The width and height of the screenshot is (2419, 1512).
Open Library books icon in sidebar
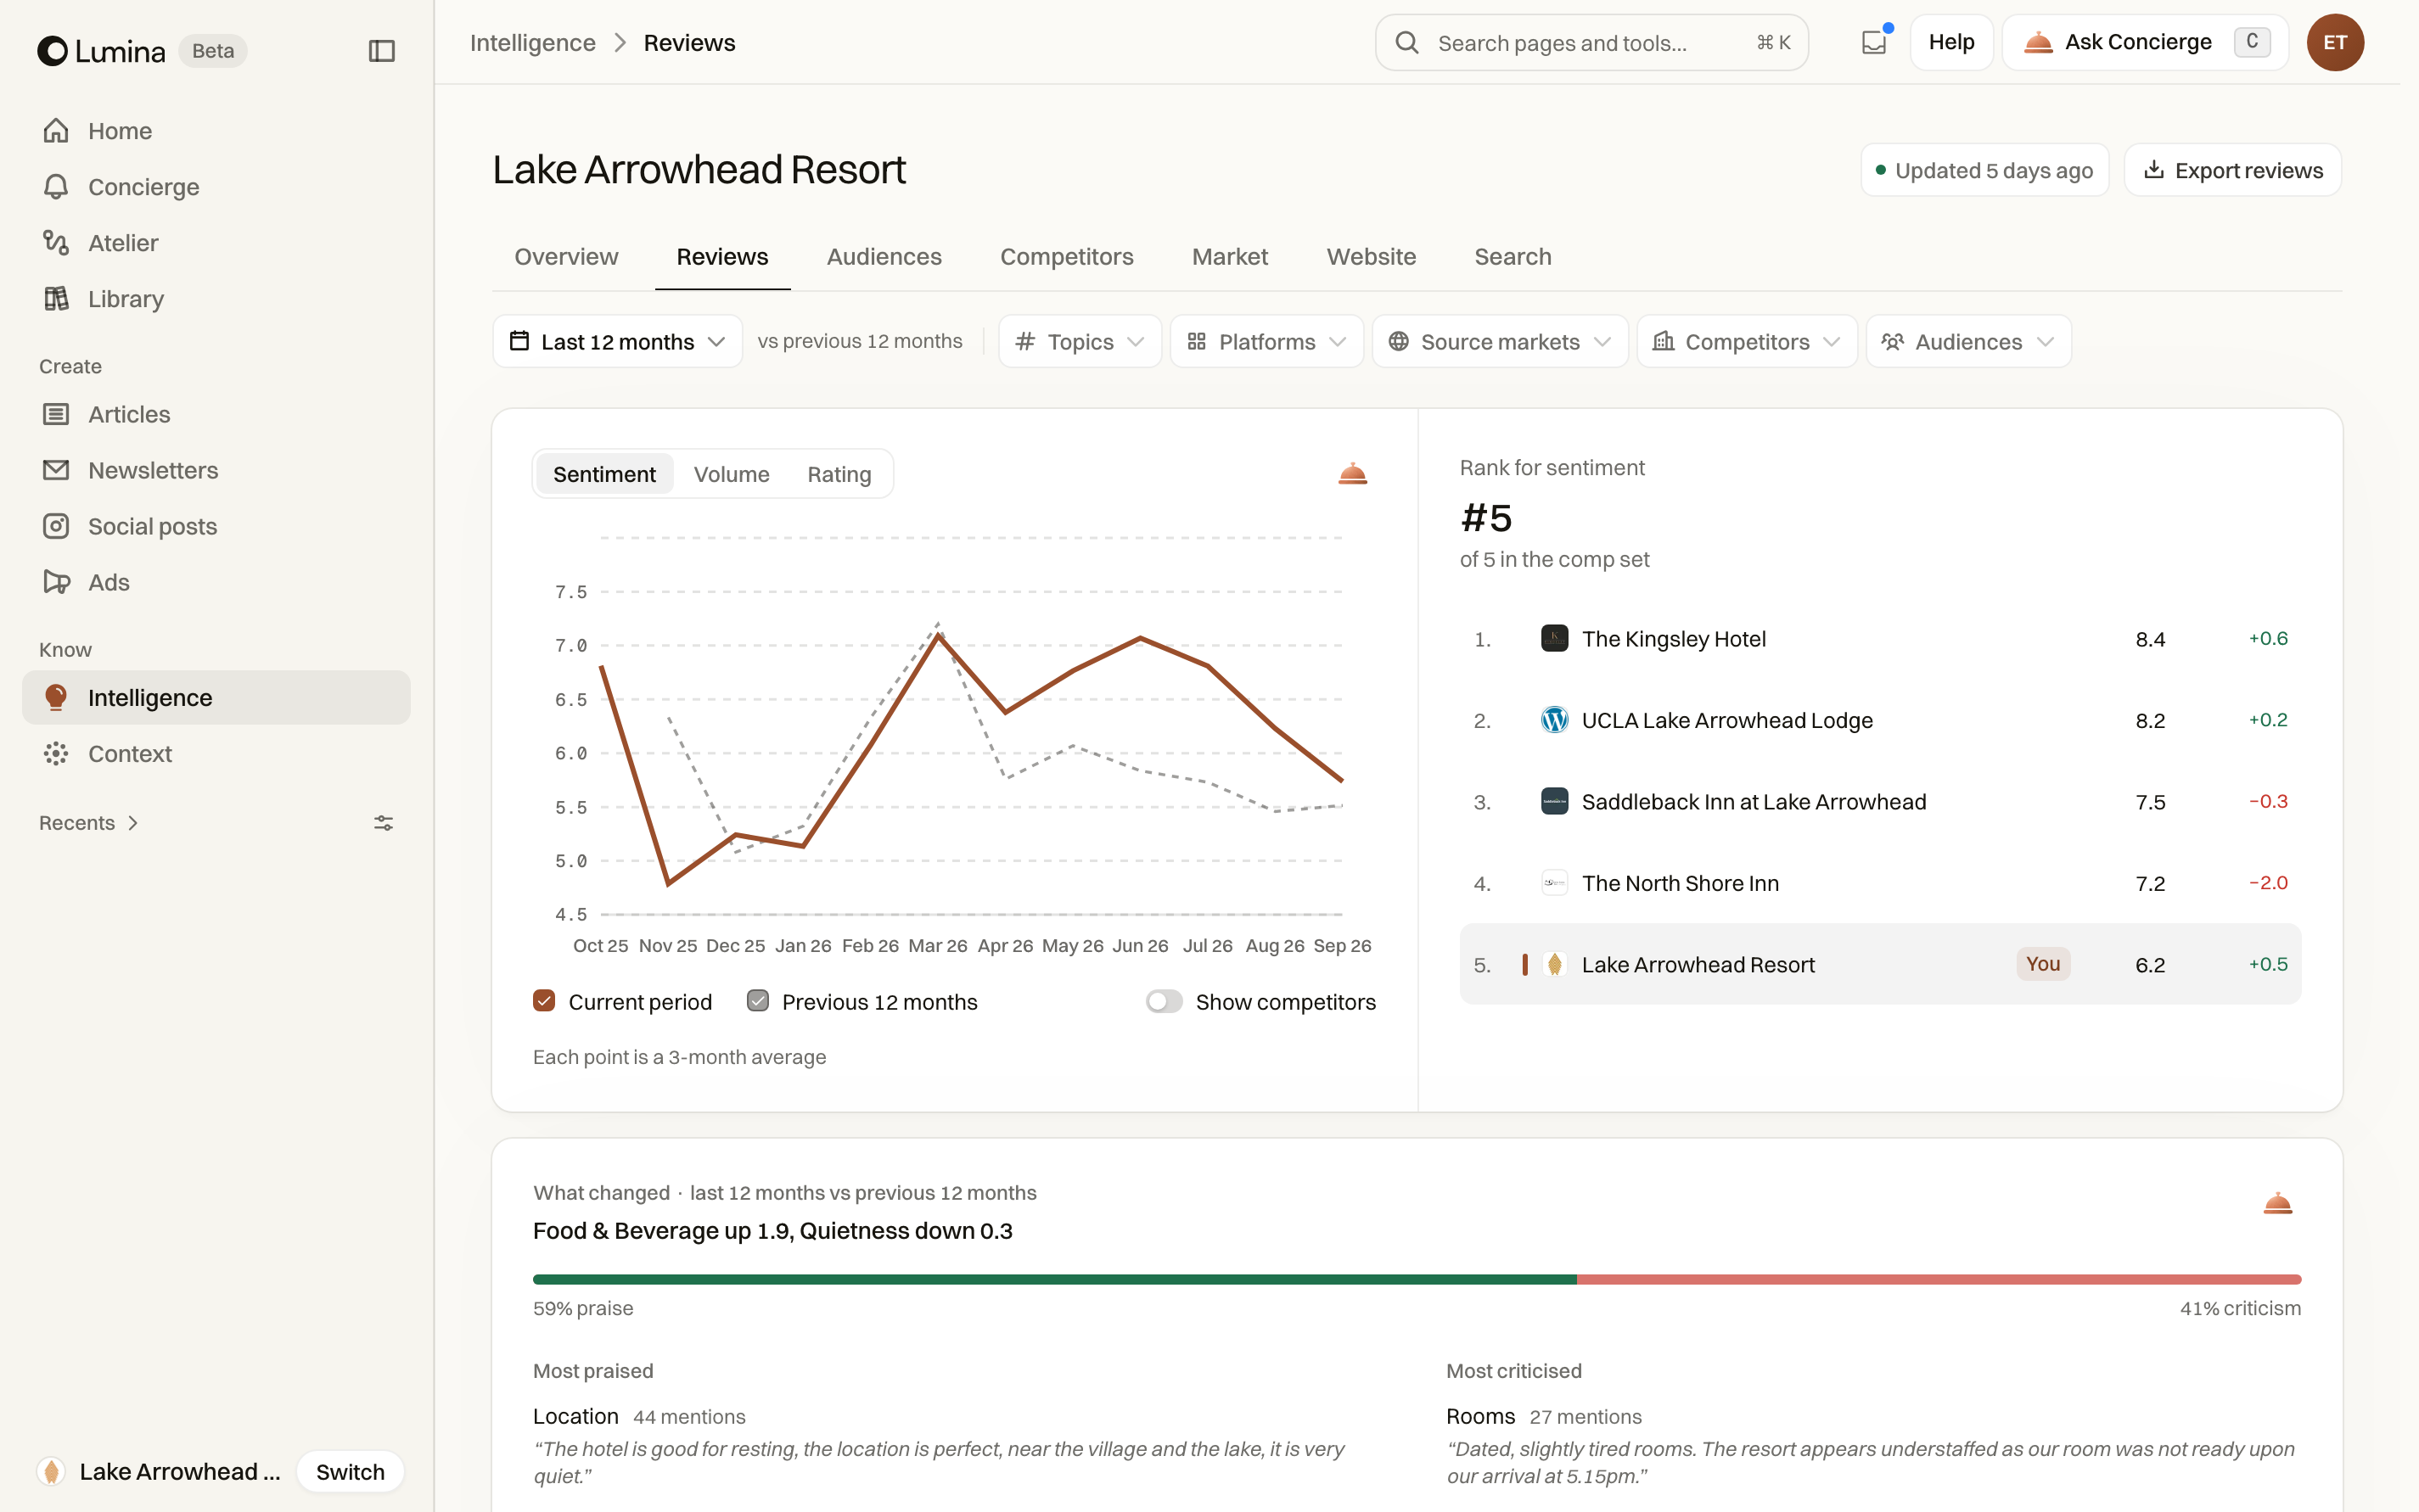(x=56, y=299)
